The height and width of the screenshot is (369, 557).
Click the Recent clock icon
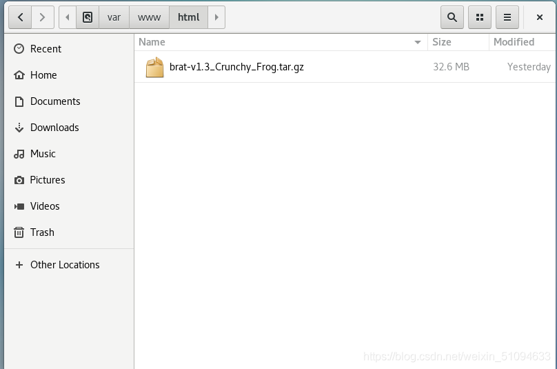[x=19, y=49]
